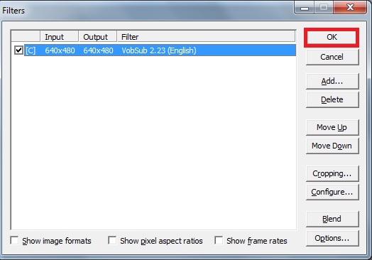Minimize the Filters window
This screenshot has width=372, height=260.
click(x=305, y=7)
